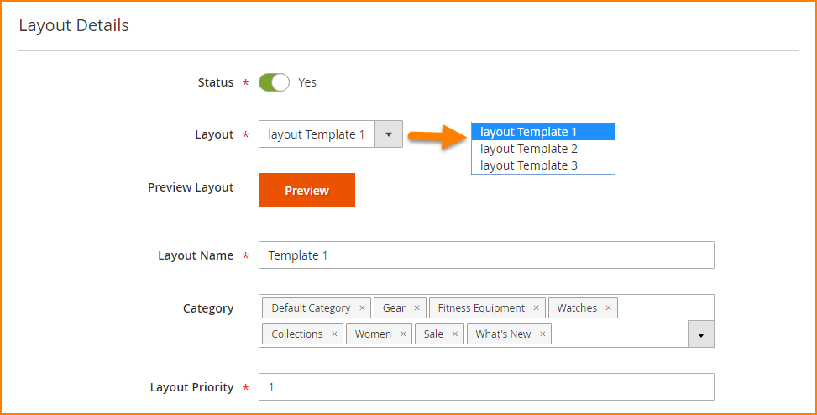Open the Layout dropdown
817x415 pixels.
point(388,134)
